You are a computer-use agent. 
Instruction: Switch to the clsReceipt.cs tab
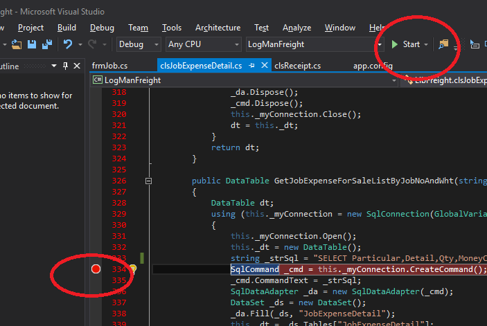point(298,66)
